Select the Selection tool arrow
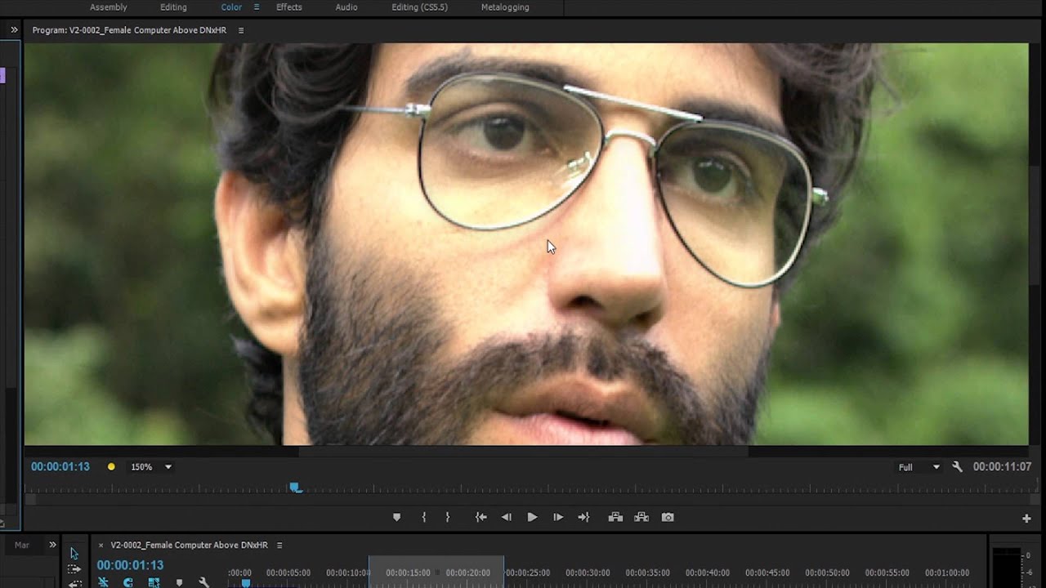The image size is (1046, 588). tap(74, 554)
